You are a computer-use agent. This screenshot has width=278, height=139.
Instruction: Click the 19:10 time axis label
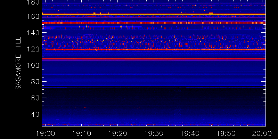81,133
